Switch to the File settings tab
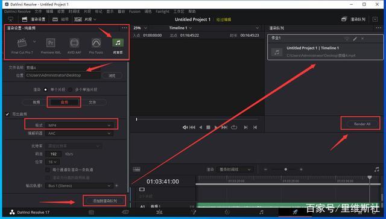The height and width of the screenshot is (219, 386). click(x=92, y=102)
